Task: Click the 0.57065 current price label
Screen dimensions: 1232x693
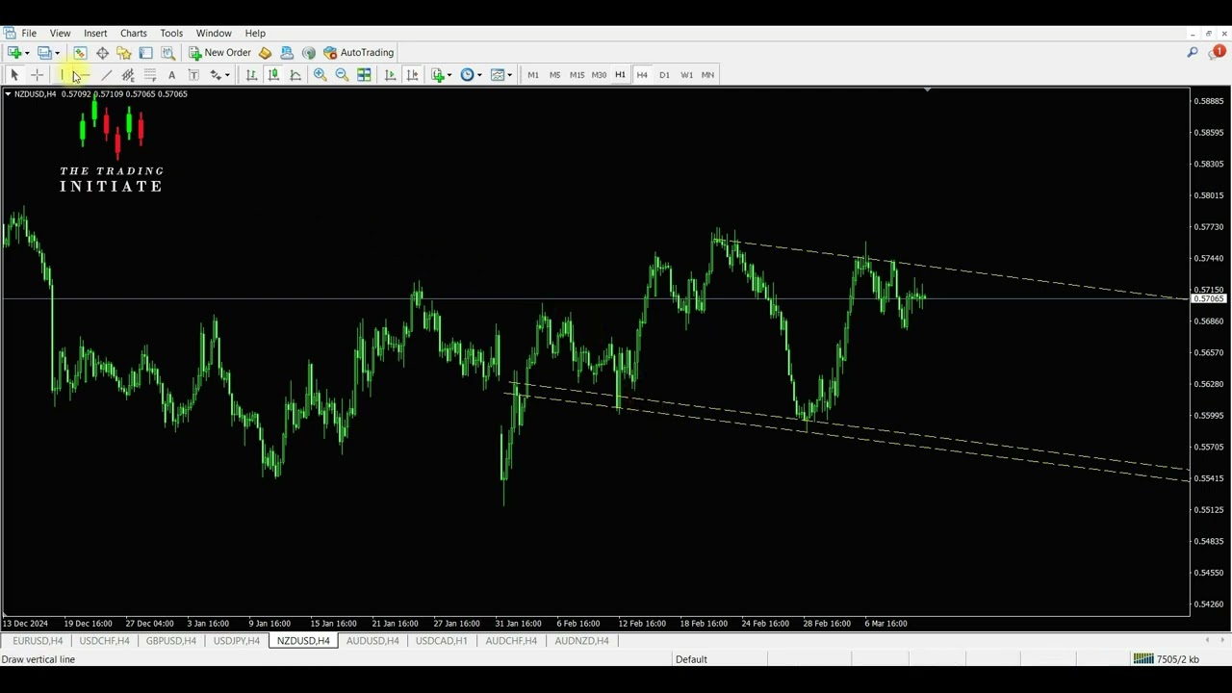Action: tap(1208, 299)
